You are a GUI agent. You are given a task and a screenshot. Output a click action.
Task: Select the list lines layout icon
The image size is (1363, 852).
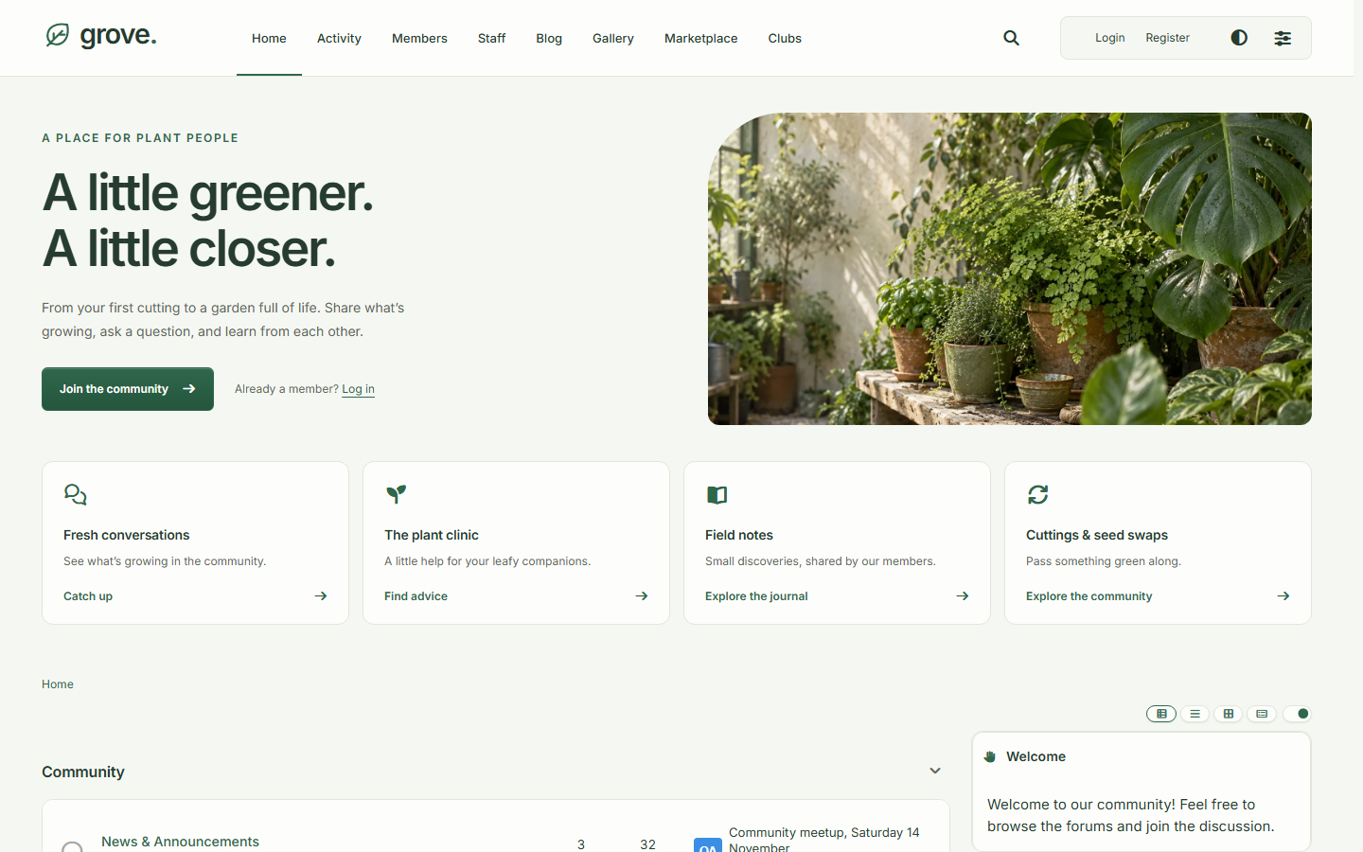point(1195,714)
